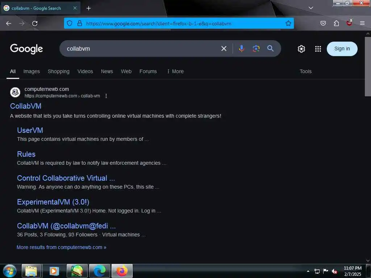The width and height of the screenshot is (371, 278).
Task: Open network status tray icon
Action: point(317,271)
